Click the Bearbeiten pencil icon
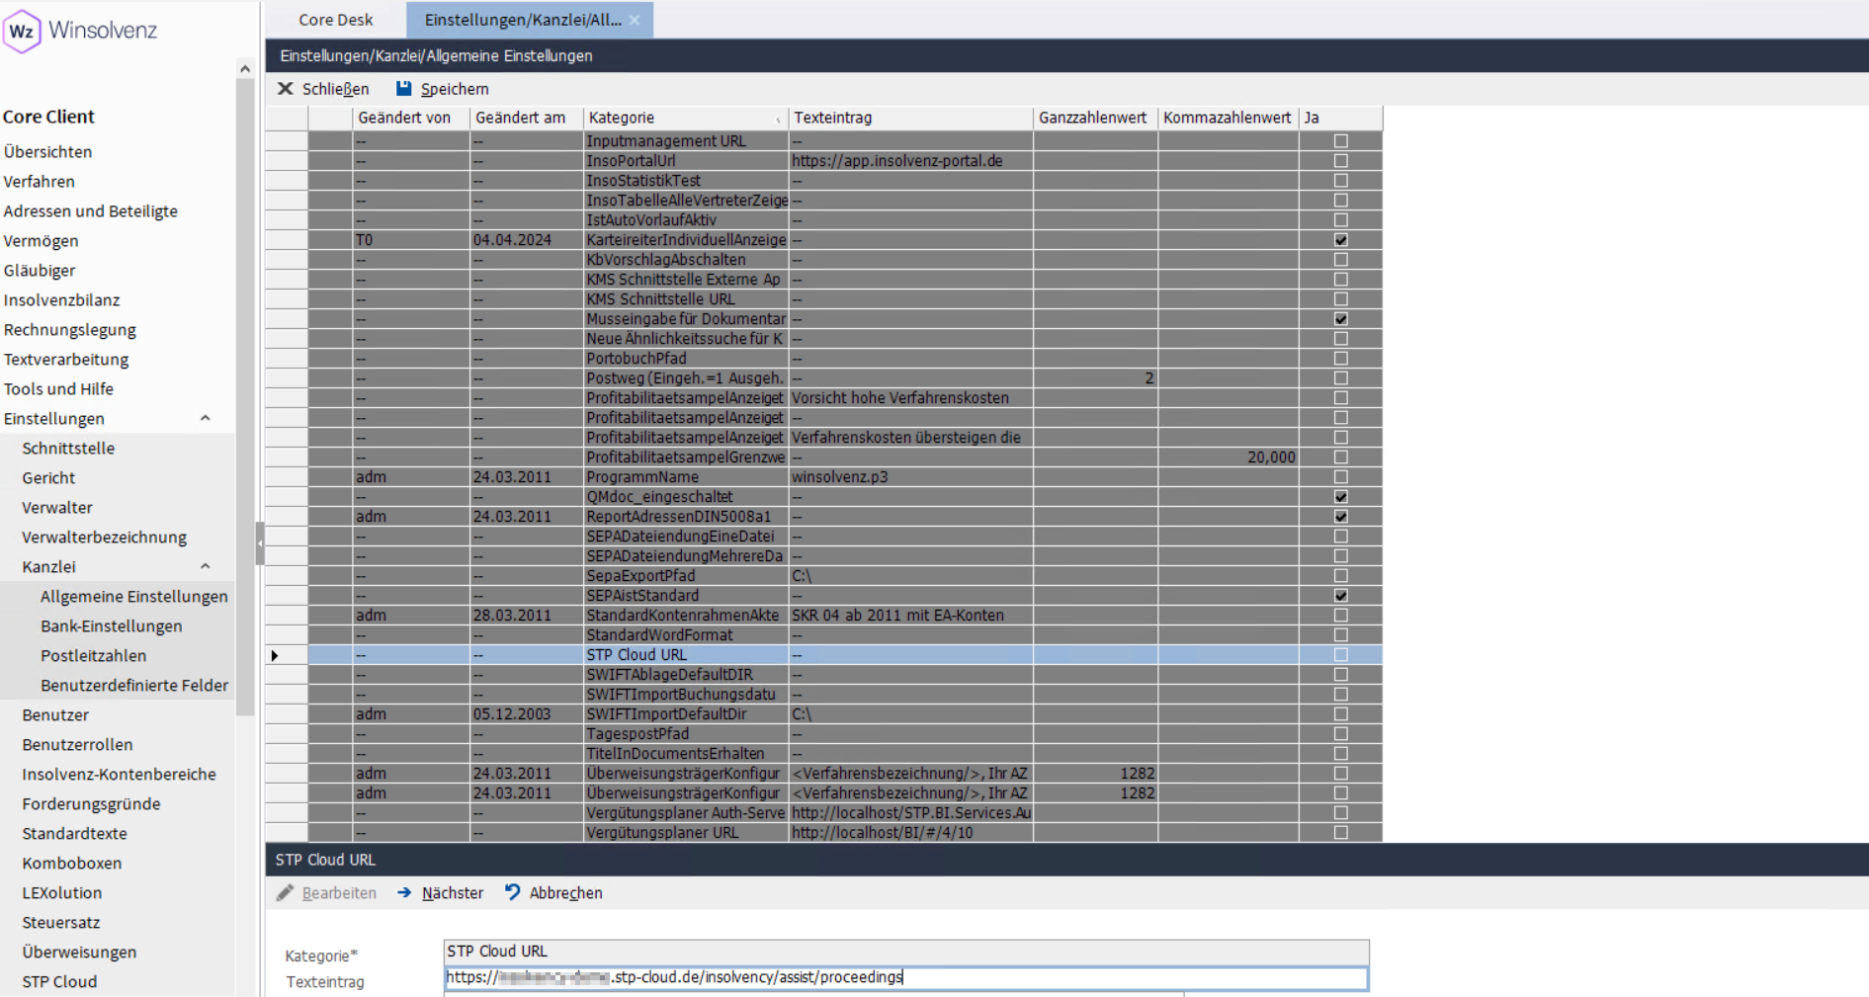 (x=286, y=893)
